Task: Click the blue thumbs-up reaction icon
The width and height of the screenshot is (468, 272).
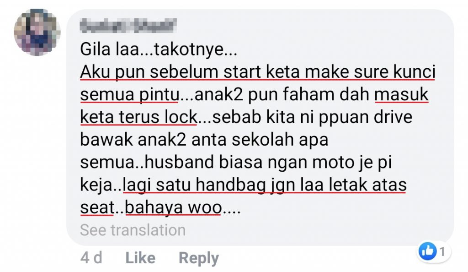Action: (x=427, y=251)
